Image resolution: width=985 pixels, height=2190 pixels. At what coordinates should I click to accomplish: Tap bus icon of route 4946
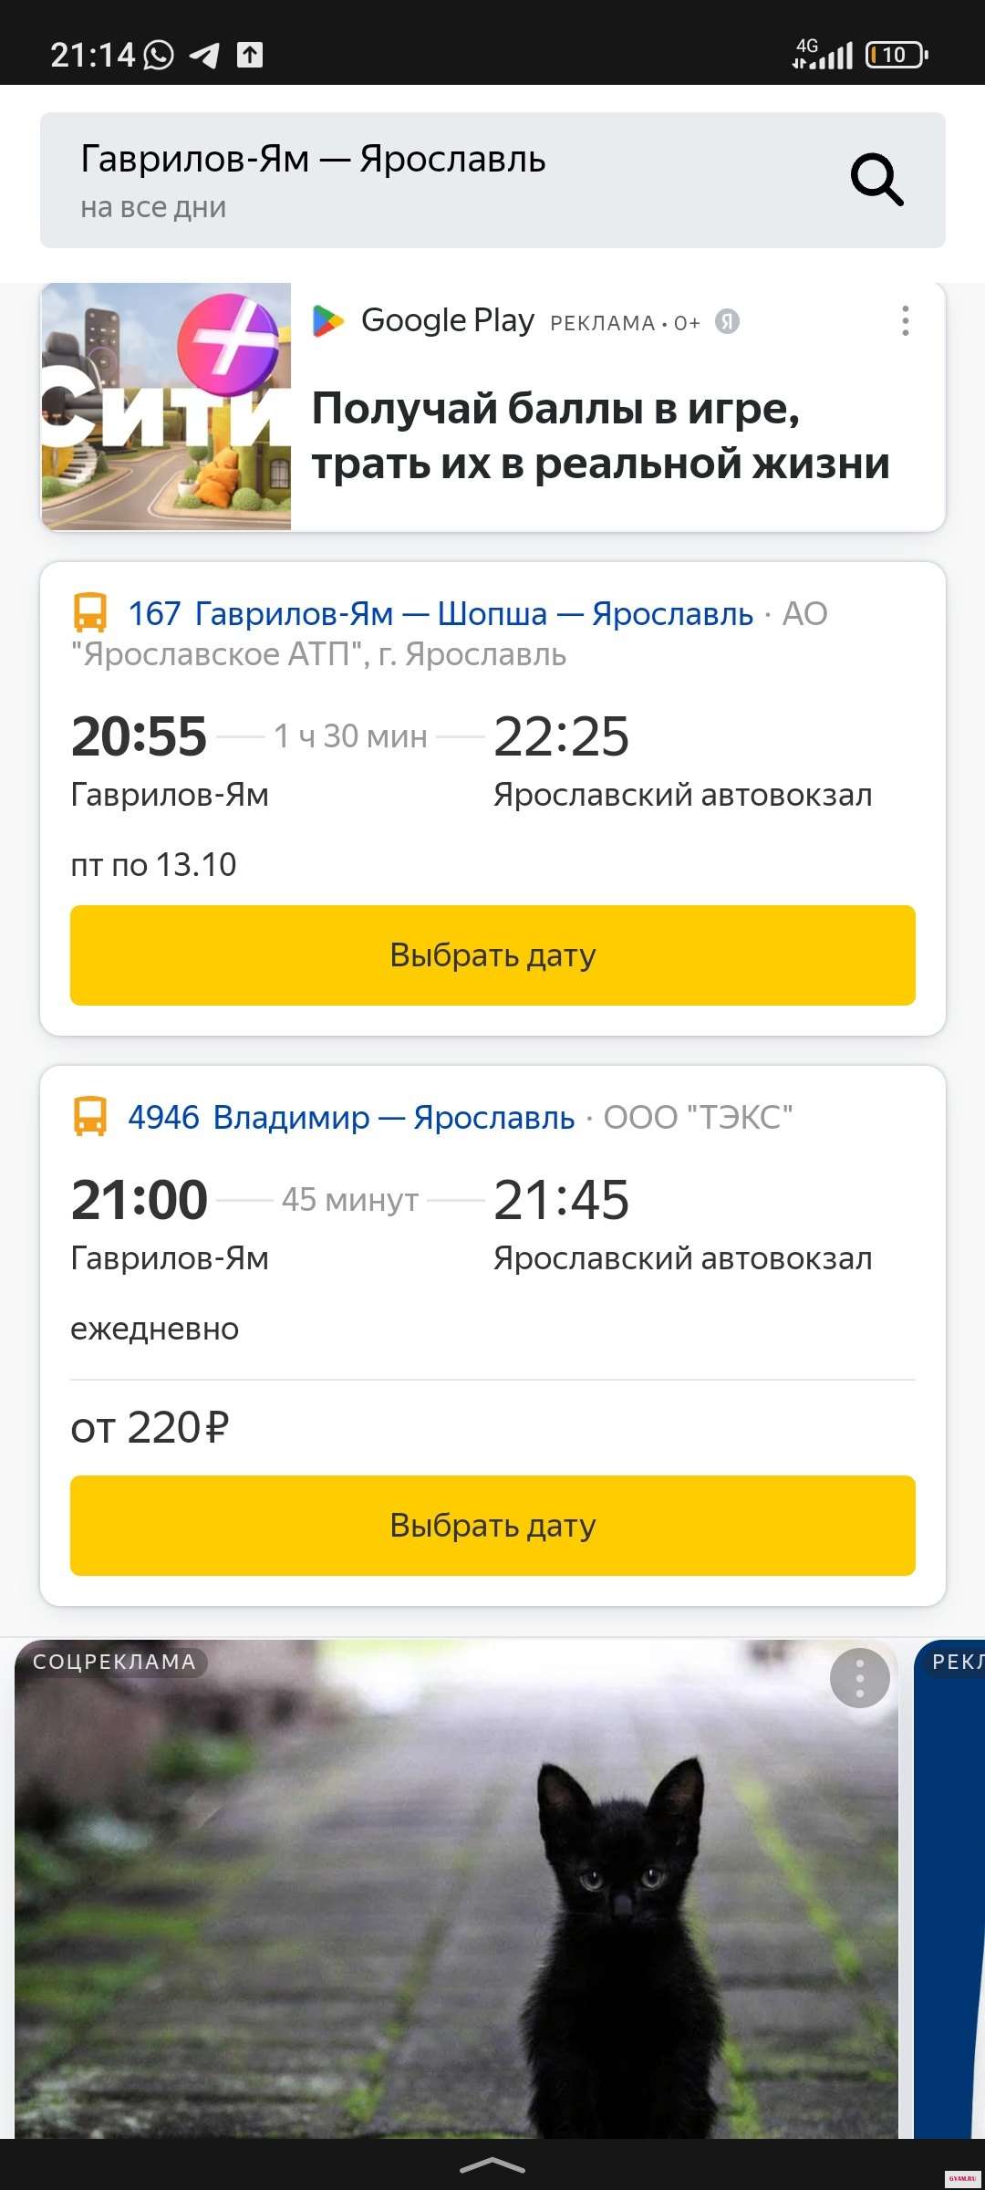89,1117
